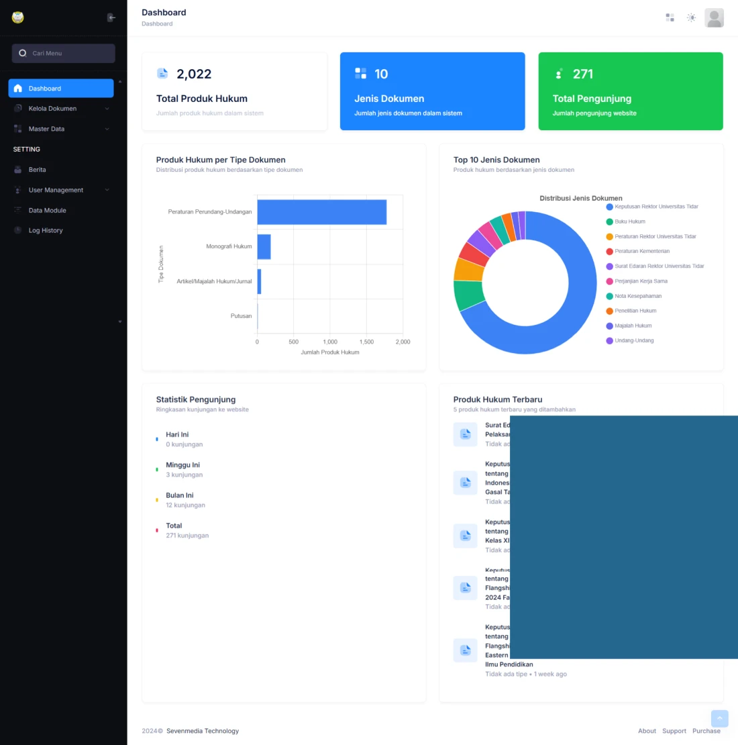Click the Cari Menu search field
The height and width of the screenshot is (745, 738).
(64, 53)
